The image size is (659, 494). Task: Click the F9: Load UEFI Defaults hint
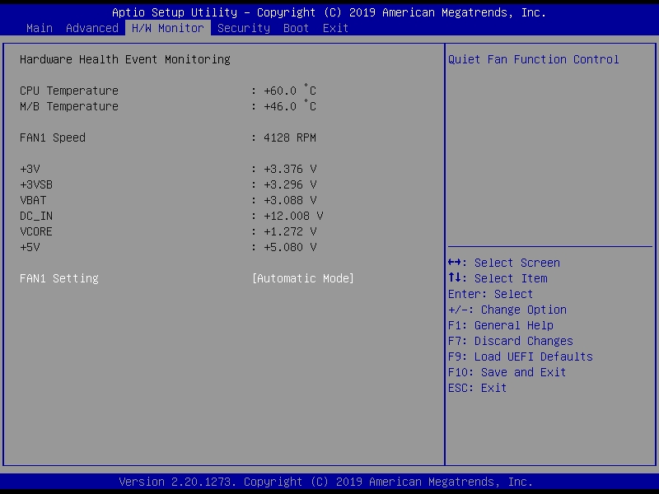[521, 357]
